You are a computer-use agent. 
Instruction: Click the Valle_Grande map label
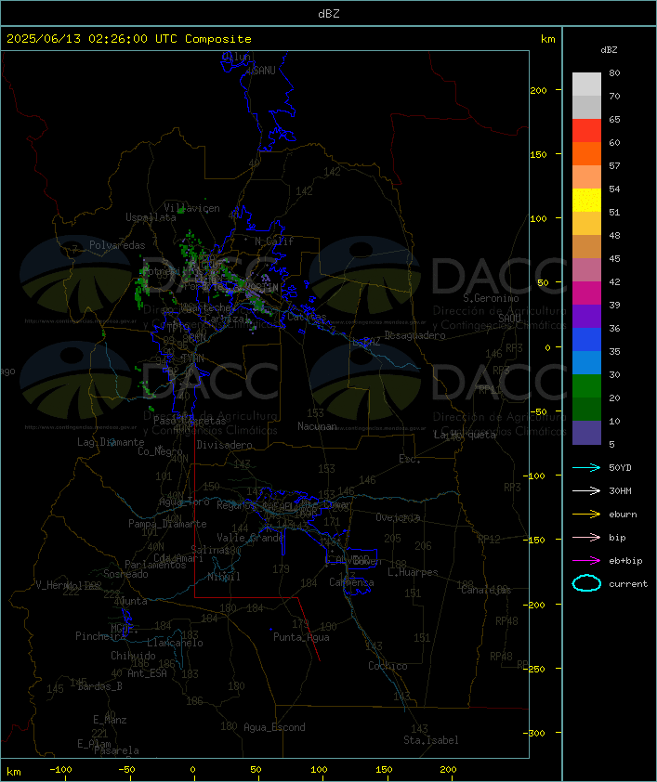[x=251, y=538]
